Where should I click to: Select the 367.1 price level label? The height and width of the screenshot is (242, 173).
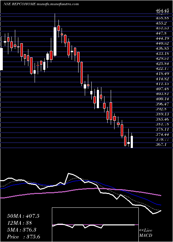point(161,145)
